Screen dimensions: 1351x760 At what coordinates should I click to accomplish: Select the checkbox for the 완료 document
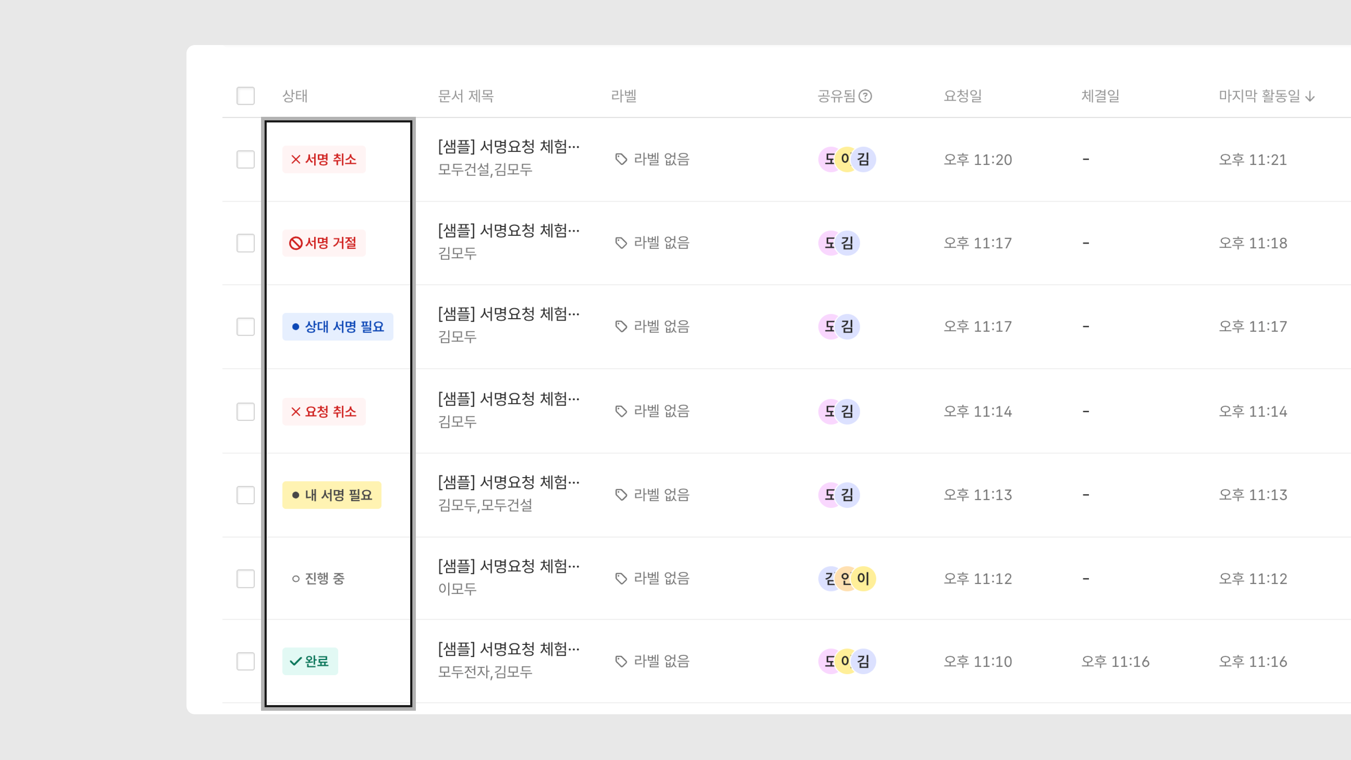(x=246, y=661)
